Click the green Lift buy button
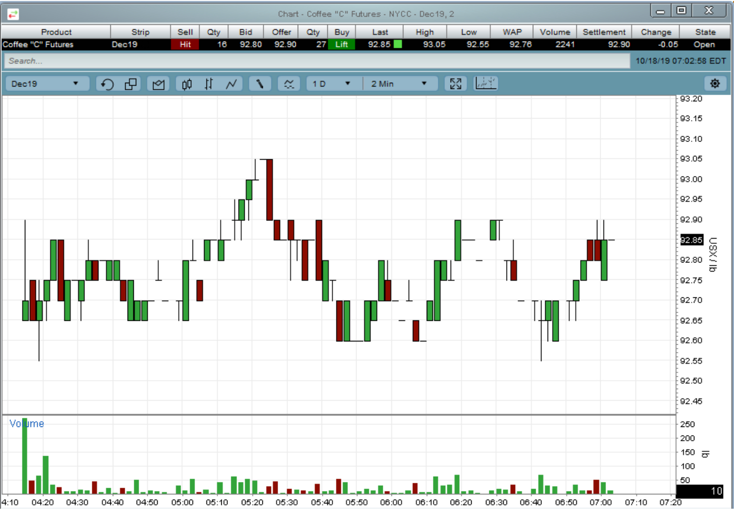 point(341,44)
